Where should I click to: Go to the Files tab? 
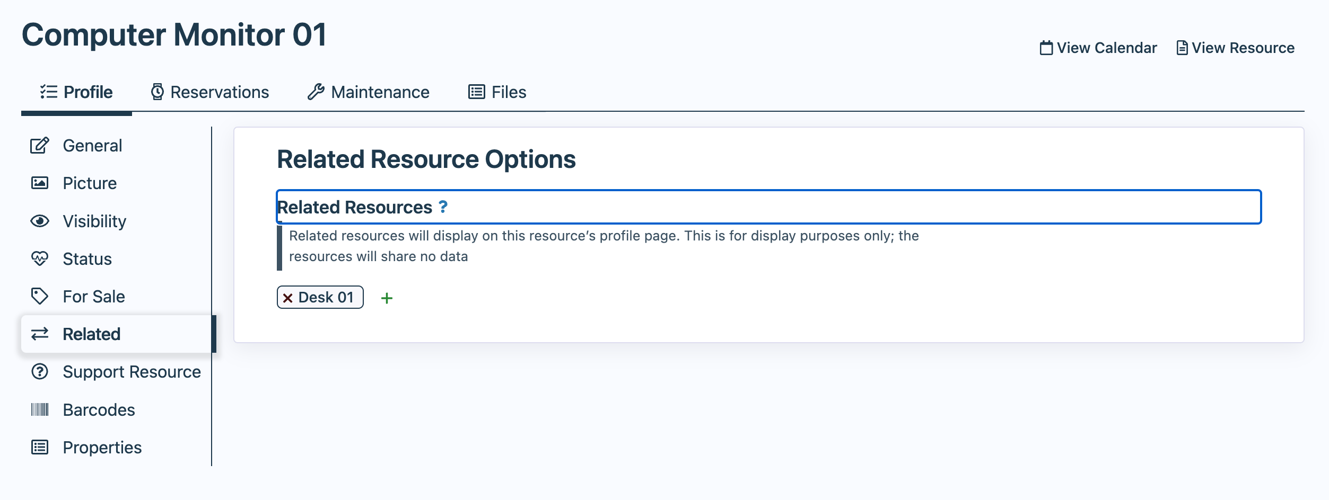(x=497, y=92)
